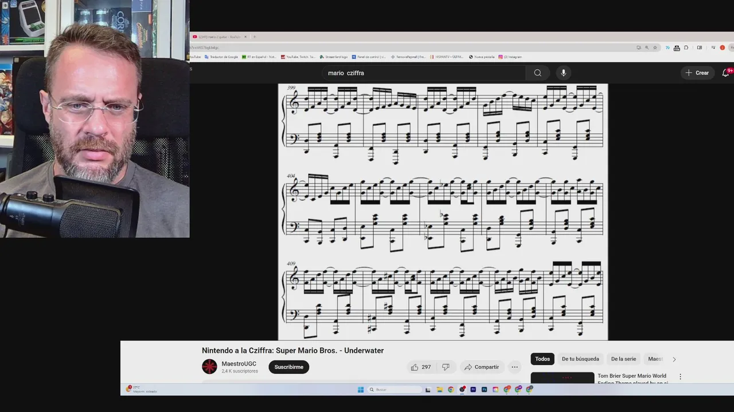Advance the filter chips with the right chevron

674,359
